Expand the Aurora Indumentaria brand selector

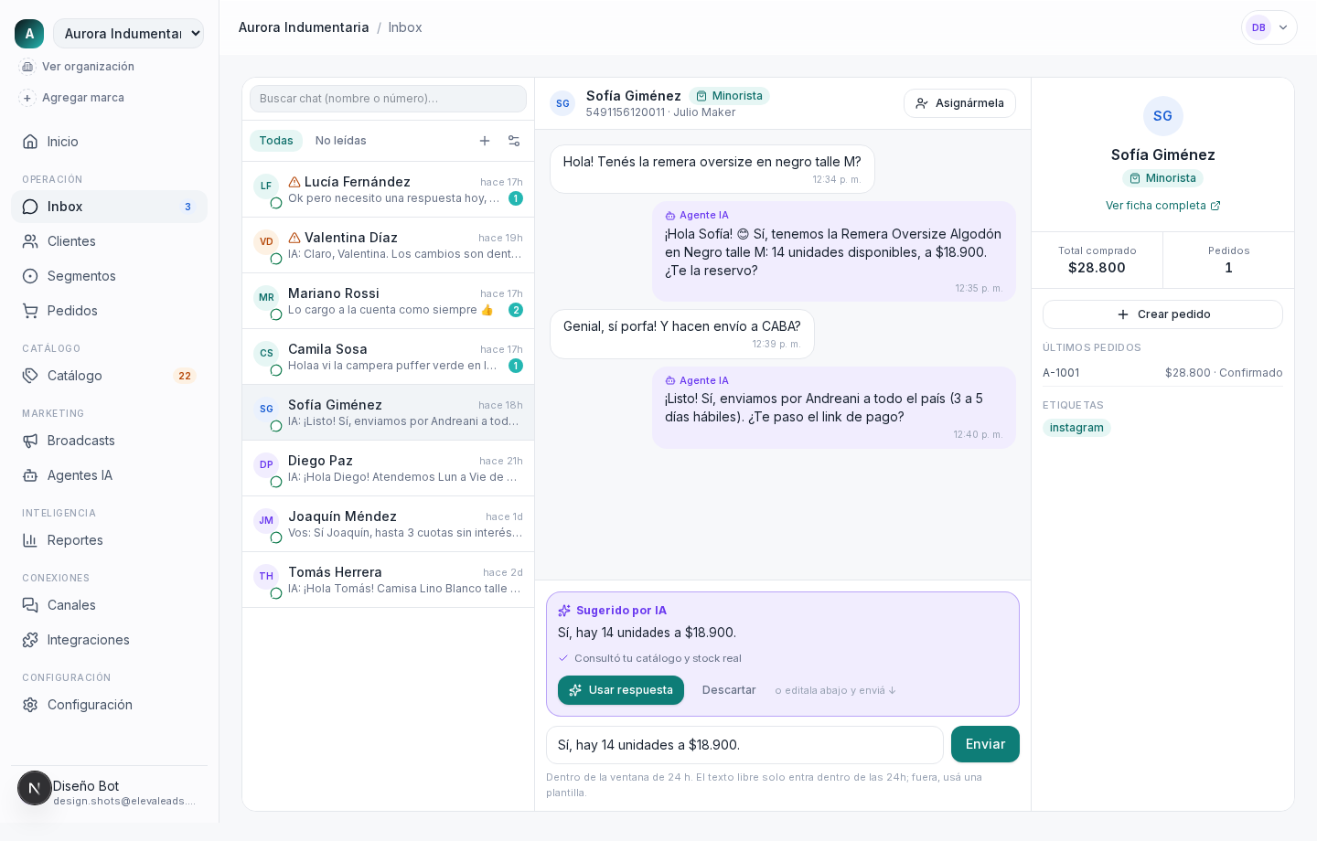click(128, 34)
